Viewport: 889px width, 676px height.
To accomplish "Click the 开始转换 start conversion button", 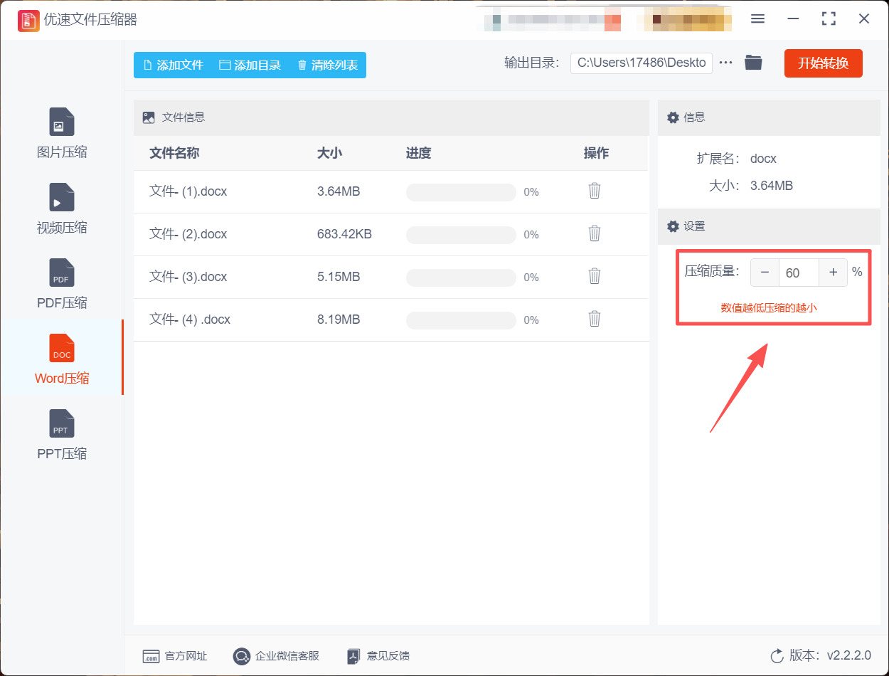I will click(x=823, y=63).
